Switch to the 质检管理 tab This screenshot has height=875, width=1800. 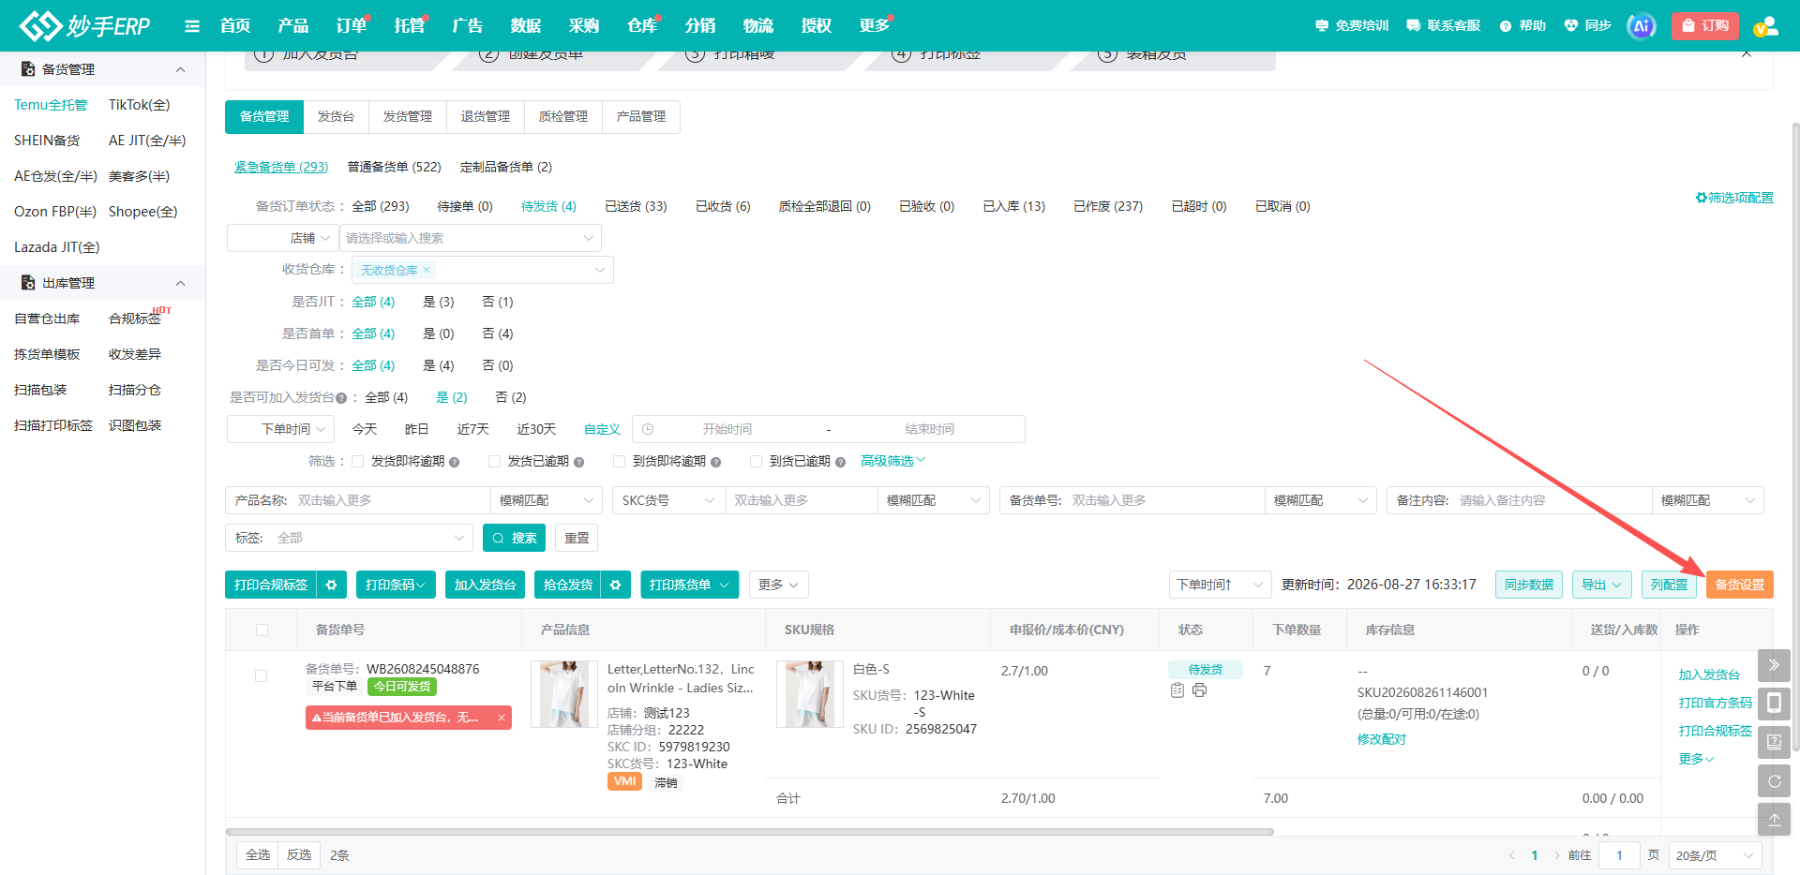click(563, 116)
